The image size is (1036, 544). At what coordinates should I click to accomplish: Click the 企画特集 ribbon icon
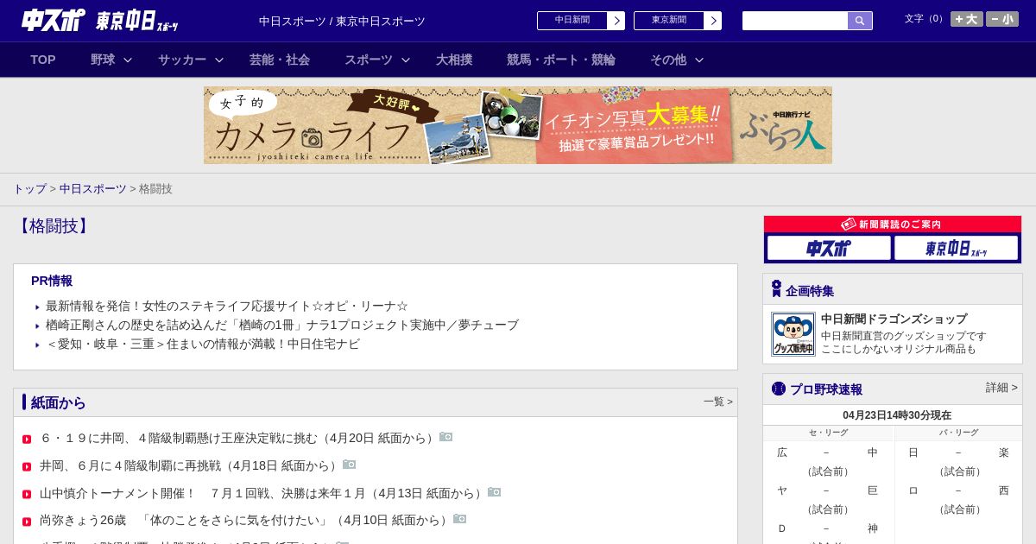tap(776, 289)
